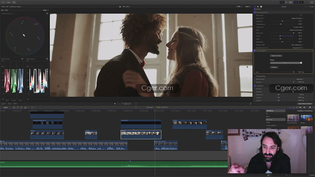Open the retime speed dropdown below viewer
The image size is (315, 177).
[x=15, y=104]
